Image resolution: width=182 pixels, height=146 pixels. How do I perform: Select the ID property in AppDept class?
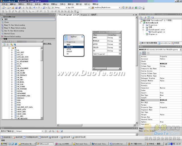68,54
